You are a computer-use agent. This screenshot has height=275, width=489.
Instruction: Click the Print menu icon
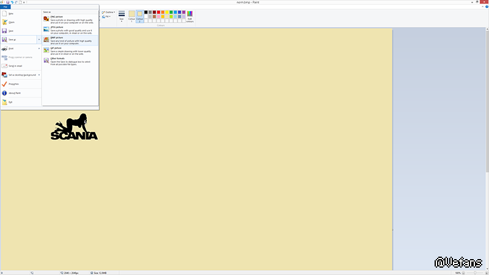coord(5,48)
